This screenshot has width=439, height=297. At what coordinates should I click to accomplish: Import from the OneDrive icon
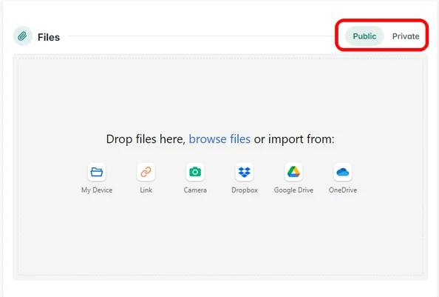click(x=343, y=172)
